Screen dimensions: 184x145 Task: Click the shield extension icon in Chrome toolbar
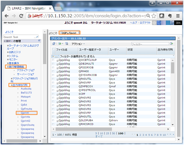tap(162, 16)
